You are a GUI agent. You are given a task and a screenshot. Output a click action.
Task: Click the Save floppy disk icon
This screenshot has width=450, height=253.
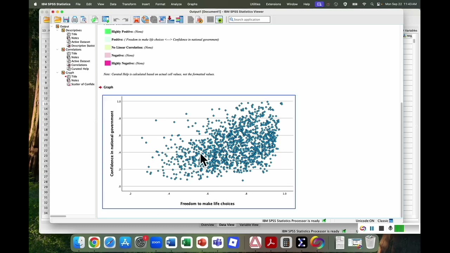(66, 20)
